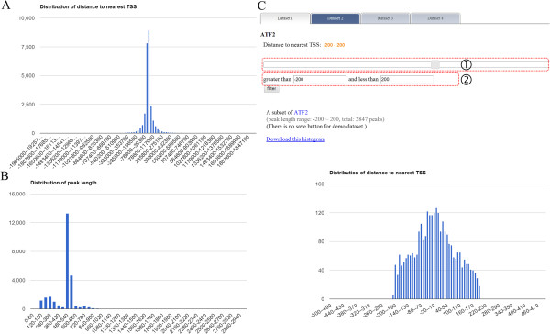Screen dimensions: 550x334
Task: Click the distance range slider handle
Action: (435, 64)
